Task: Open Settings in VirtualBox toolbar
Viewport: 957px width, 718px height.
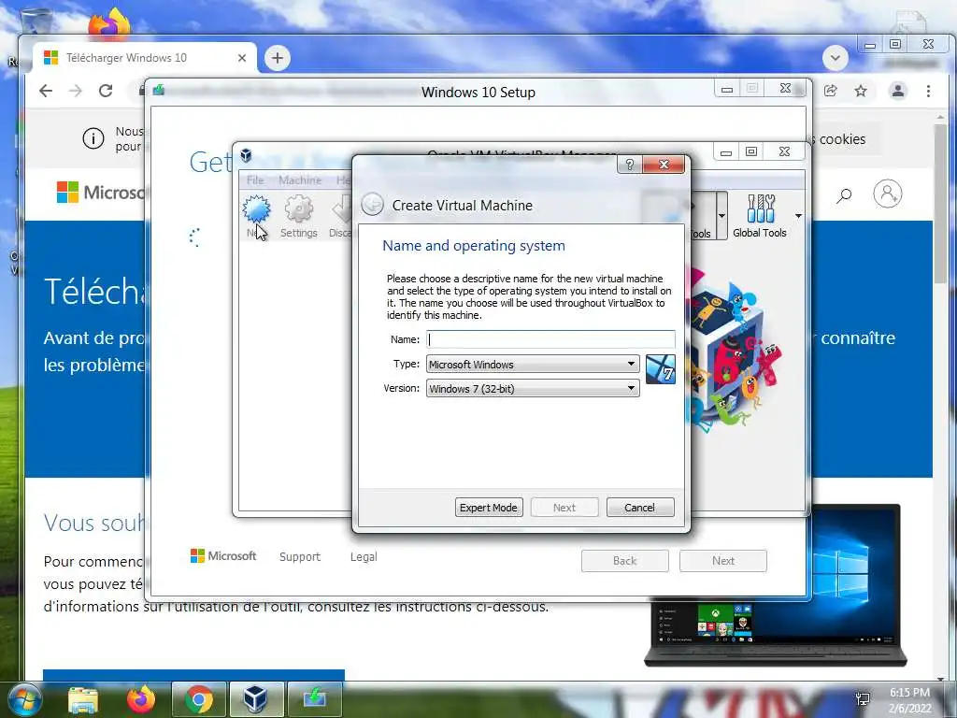Action: click(298, 216)
